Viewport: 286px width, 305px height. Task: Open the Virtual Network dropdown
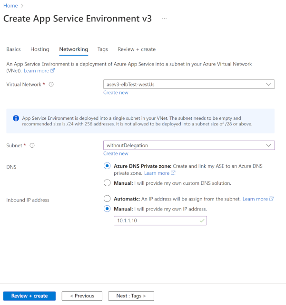(x=188, y=84)
